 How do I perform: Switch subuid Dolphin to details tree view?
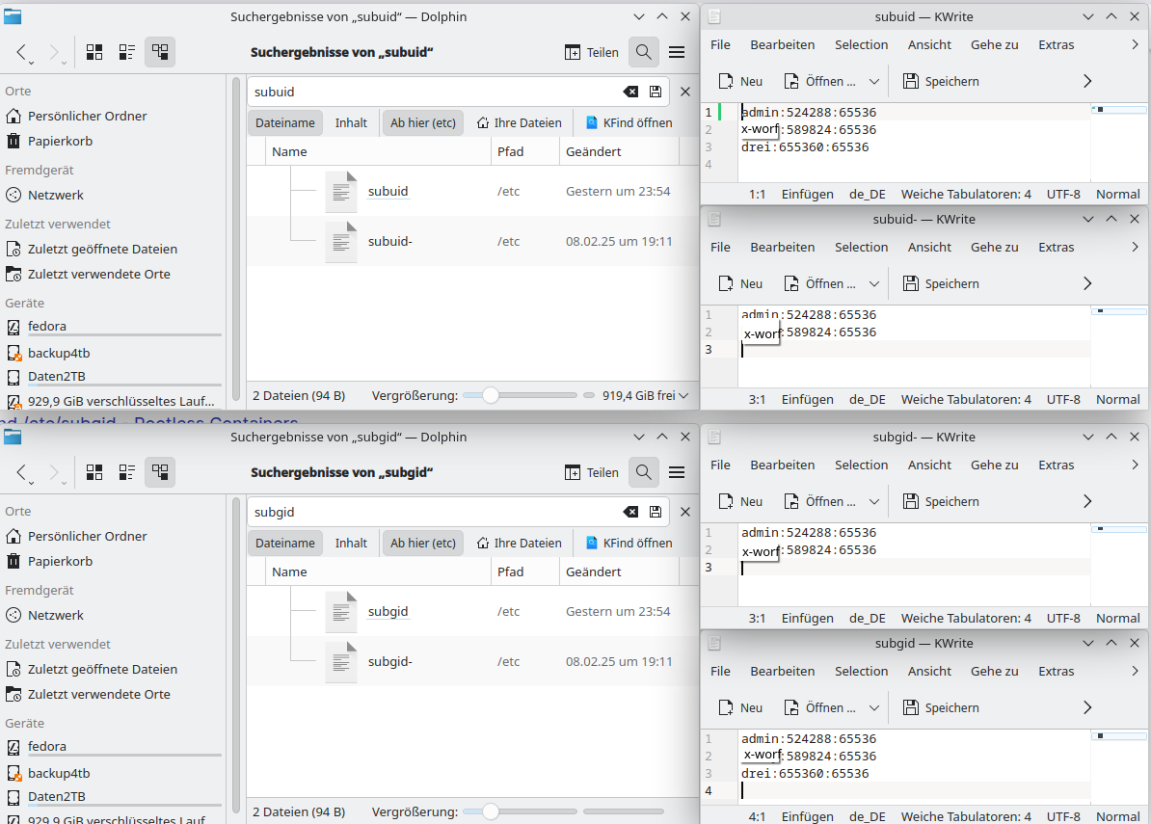click(160, 52)
